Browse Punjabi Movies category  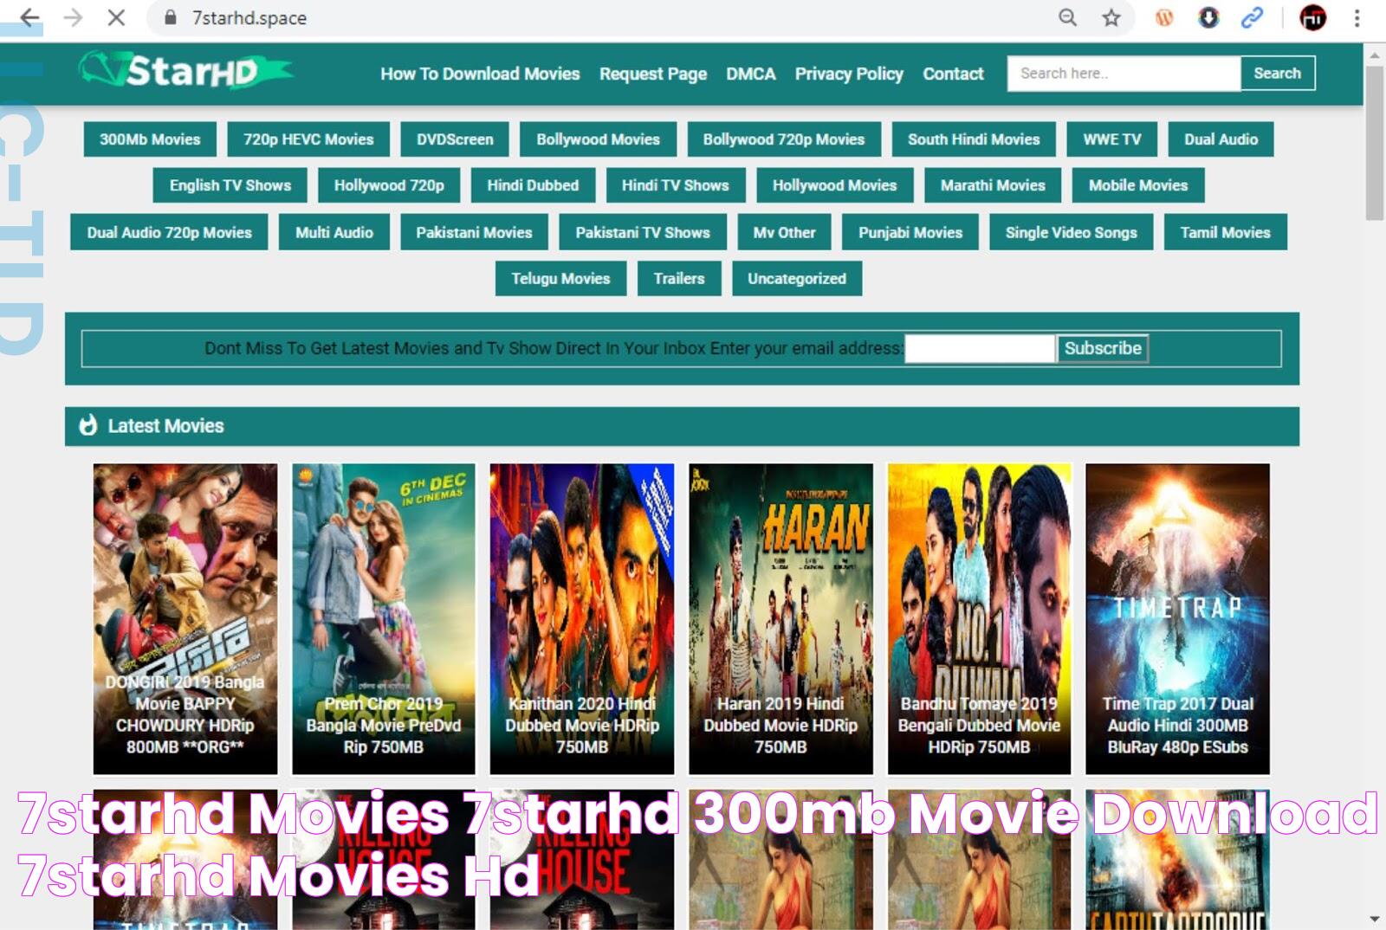[x=910, y=232]
